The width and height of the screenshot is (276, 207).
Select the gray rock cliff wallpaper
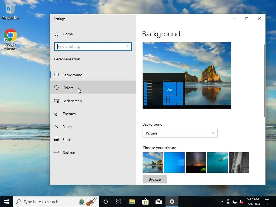coord(239,163)
